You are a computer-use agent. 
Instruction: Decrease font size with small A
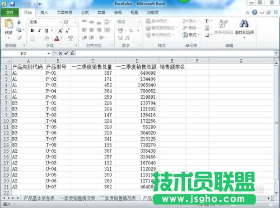67,31
